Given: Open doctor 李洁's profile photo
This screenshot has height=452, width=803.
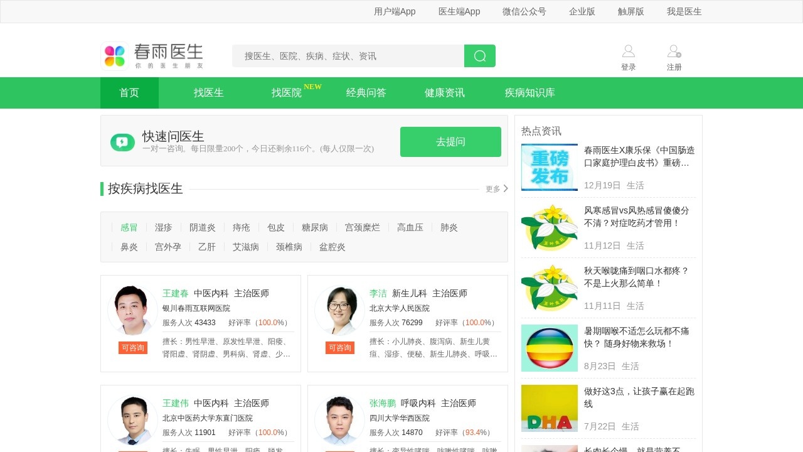Looking at the screenshot, I should click(x=339, y=310).
